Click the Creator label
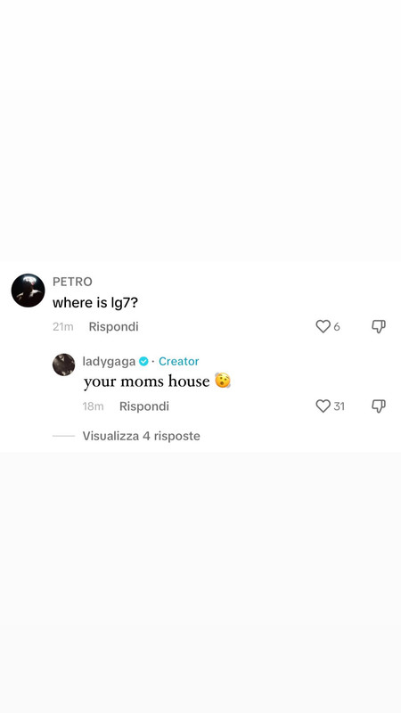Image resolution: width=401 pixels, height=713 pixels. point(179,362)
